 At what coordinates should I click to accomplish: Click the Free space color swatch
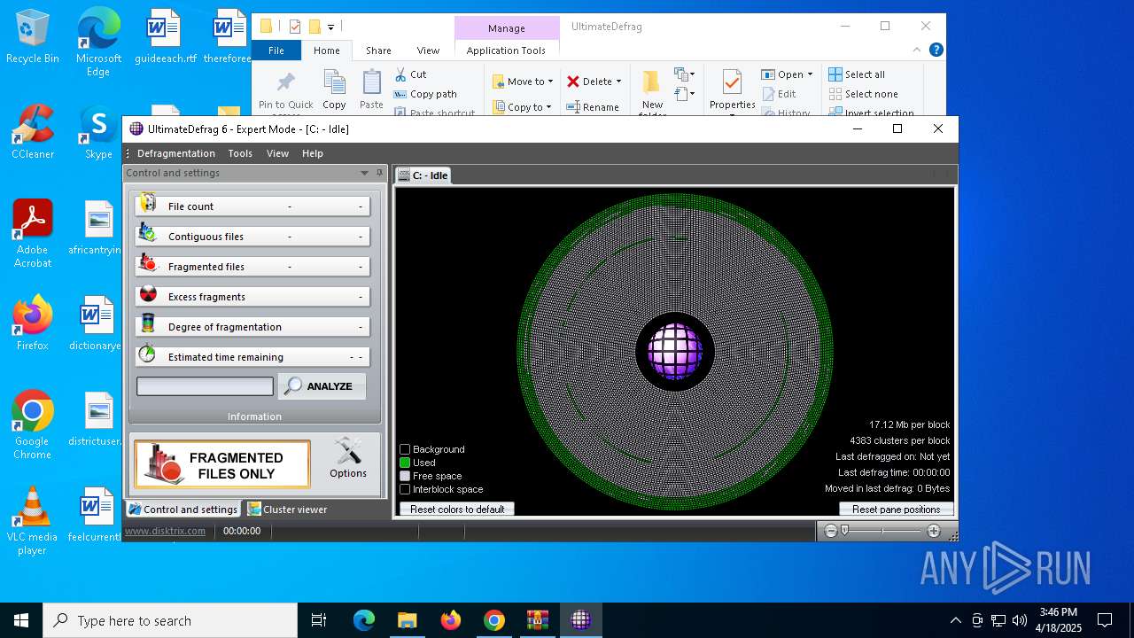pos(405,476)
